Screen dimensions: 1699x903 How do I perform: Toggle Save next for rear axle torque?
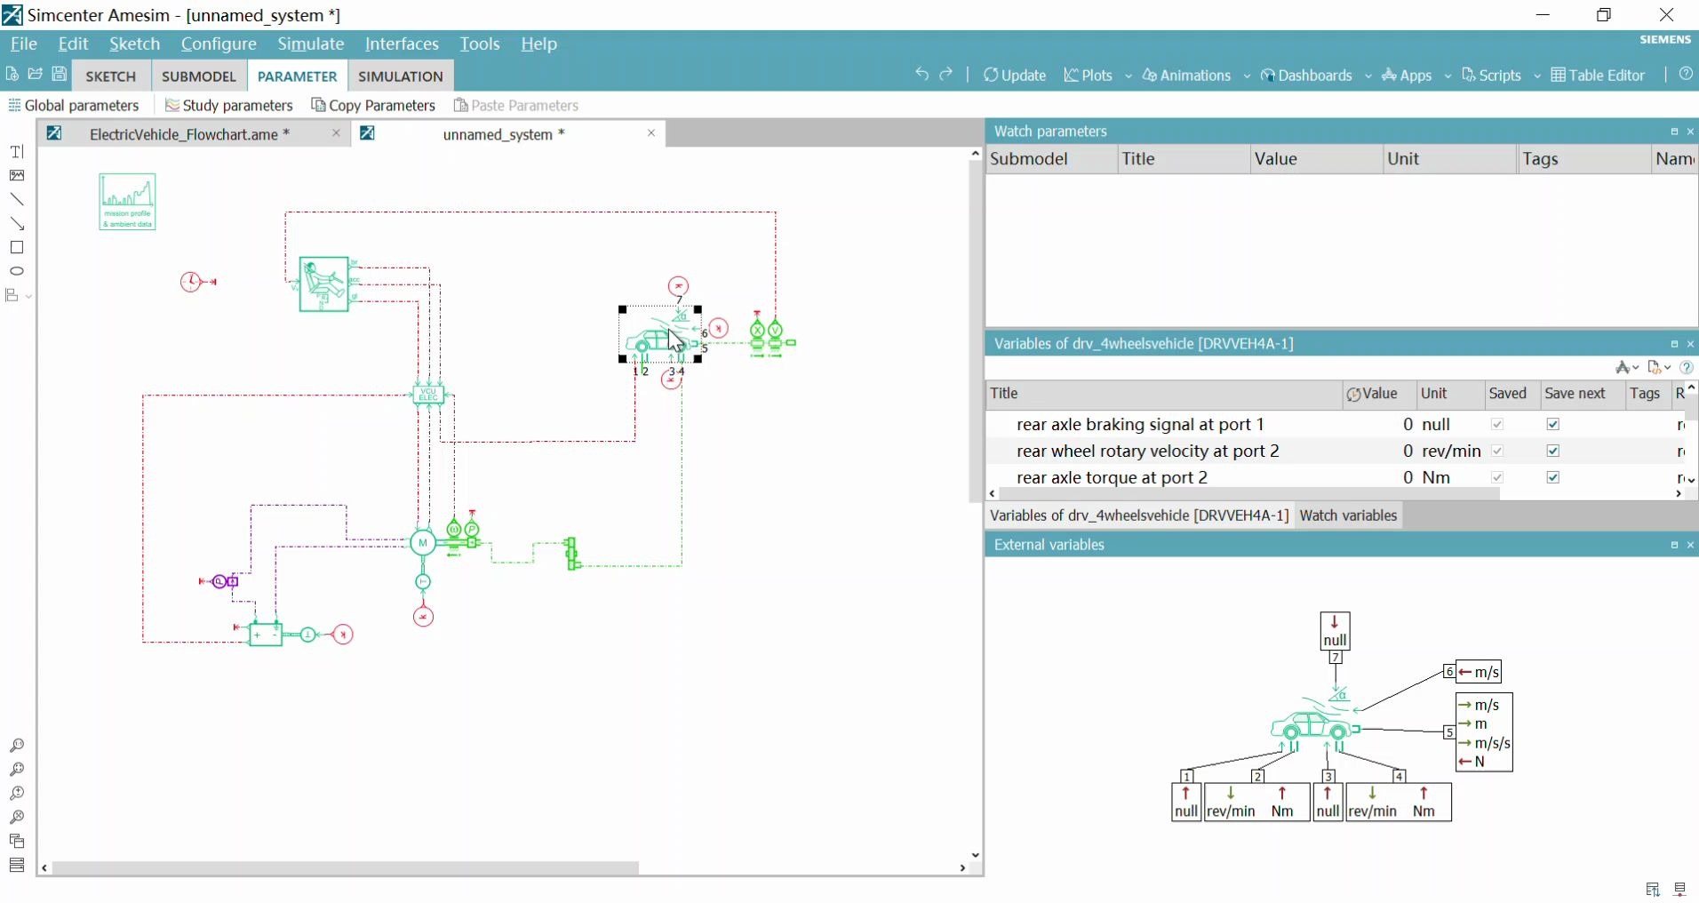[1552, 478]
